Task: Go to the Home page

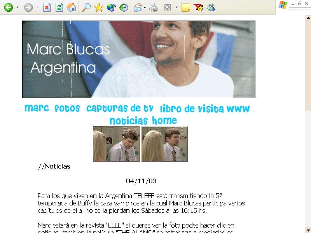Action: [72, 7]
